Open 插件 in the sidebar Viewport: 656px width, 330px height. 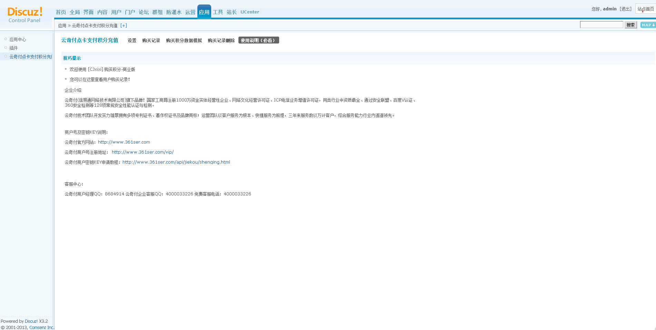pyautogui.click(x=13, y=48)
